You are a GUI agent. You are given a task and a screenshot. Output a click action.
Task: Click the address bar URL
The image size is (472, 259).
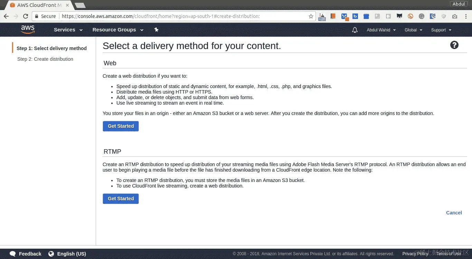pyautogui.click(x=161, y=16)
